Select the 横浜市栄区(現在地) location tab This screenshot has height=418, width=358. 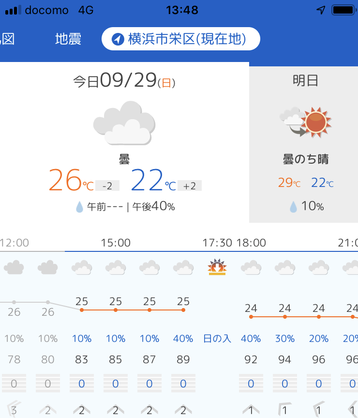pos(181,39)
